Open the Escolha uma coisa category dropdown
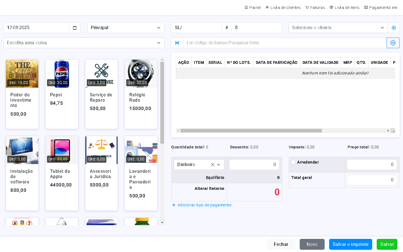403x252 pixels. [x=84, y=43]
